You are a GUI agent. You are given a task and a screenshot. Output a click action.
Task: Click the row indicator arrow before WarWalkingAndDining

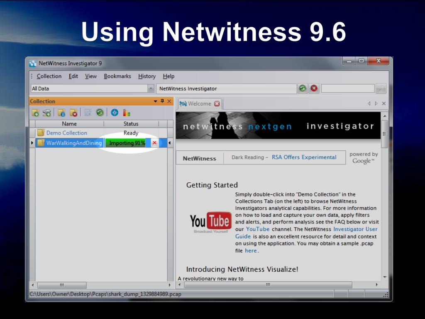point(32,143)
